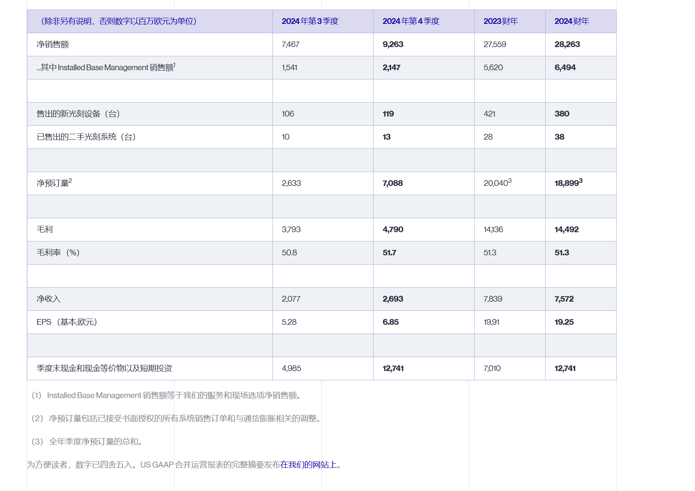The image size is (695, 491).
Task: Click footnote (3) 全年季度净预订量的总和
Action: (88, 442)
